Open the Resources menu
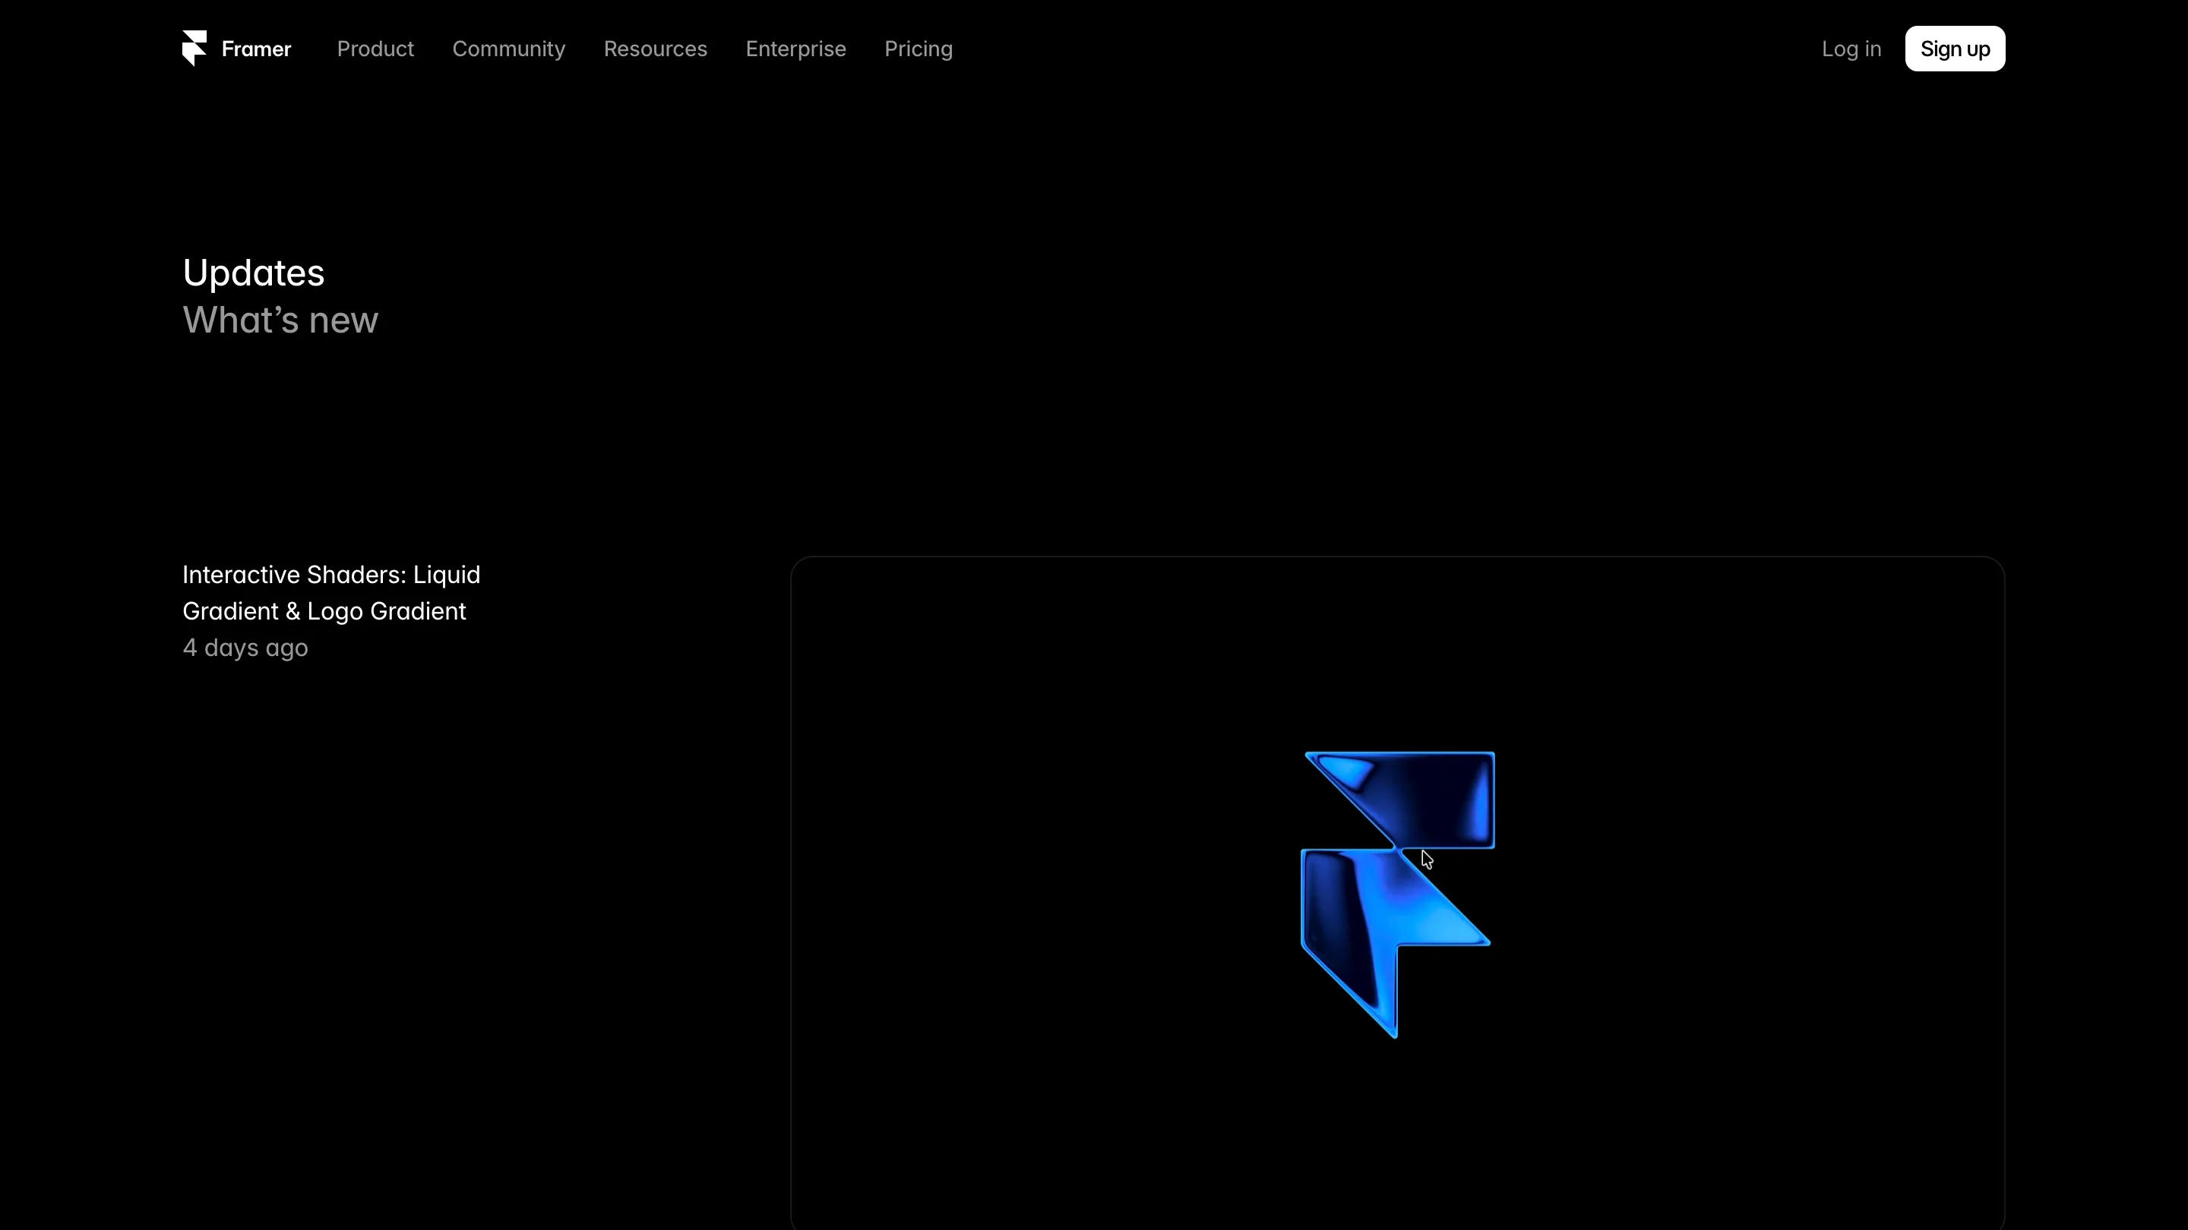The width and height of the screenshot is (2188, 1230). pyautogui.click(x=656, y=49)
